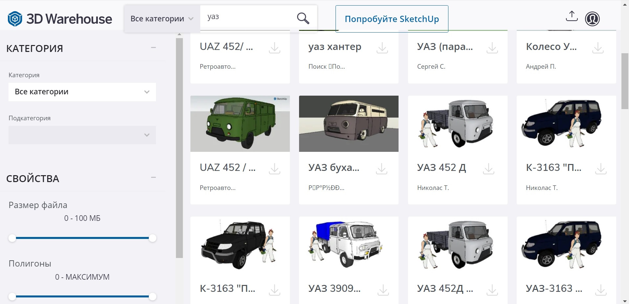Image resolution: width=629 pixels, height=304 pixels.
Task: Download the 'УАЗ буха...' model
Action: tap(382, 169)
